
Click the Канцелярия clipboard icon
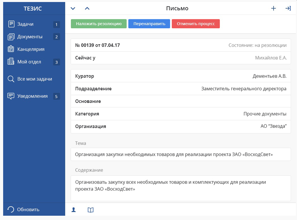click(x=11, y=49)
